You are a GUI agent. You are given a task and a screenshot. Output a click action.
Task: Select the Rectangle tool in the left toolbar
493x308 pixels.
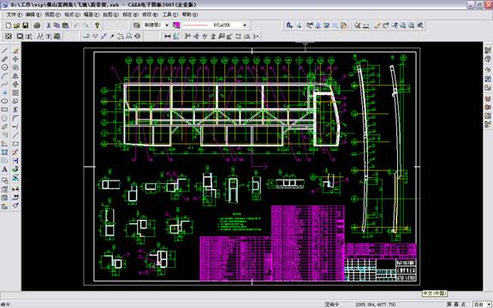(x=5, y=110)
